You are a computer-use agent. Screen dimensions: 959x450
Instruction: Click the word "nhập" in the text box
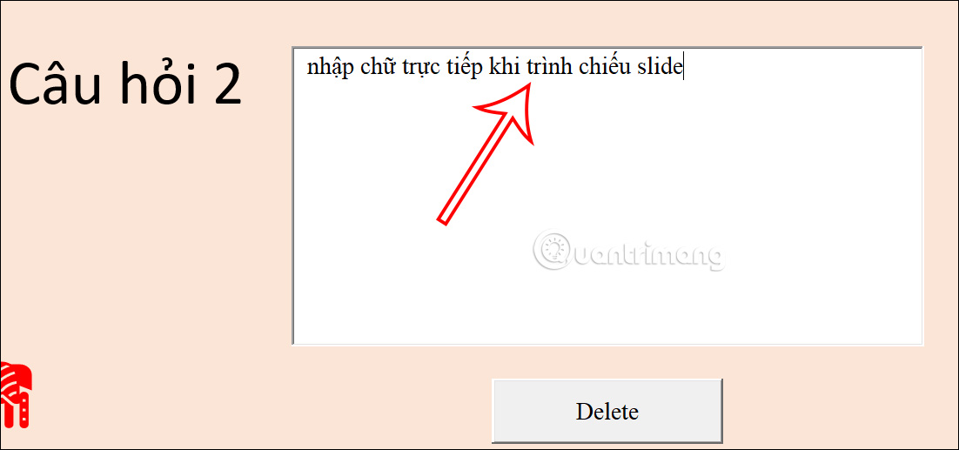332,67
